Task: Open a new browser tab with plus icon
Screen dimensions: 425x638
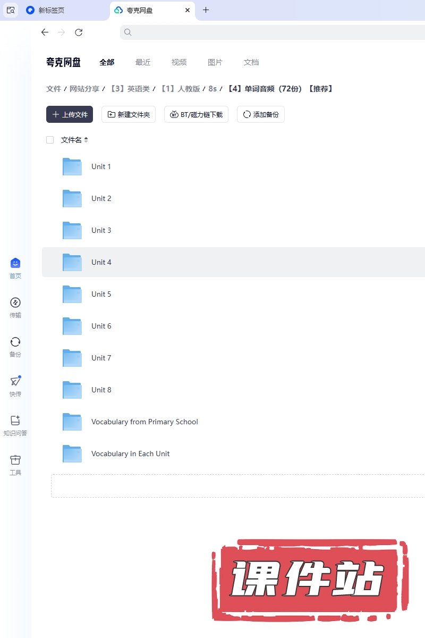Action: pyautogui.click(x=206, y=10)
